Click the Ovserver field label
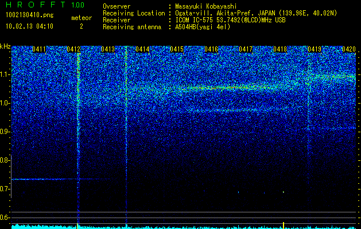 pyautogui.click(x=117, y=6)
